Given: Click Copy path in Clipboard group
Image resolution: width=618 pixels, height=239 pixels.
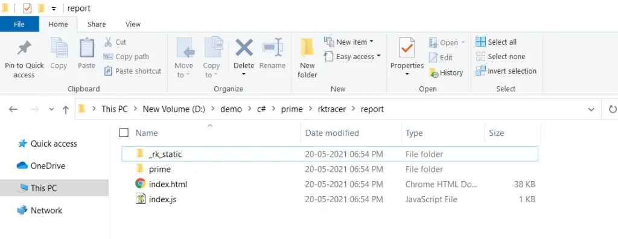Looking at the screenshot, I should point(126,56).
